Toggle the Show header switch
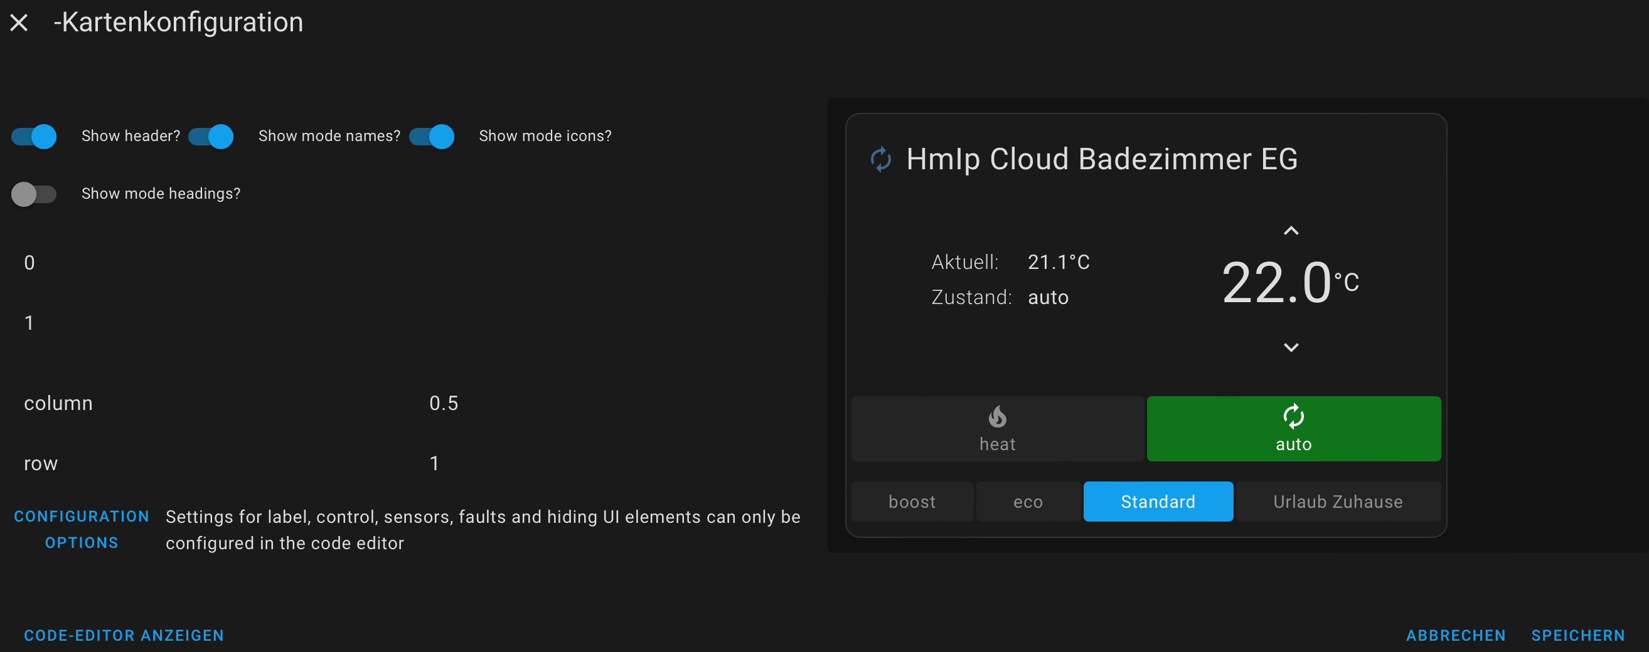The width and height of the screenshot is (1649, 652). click(35, 136)
